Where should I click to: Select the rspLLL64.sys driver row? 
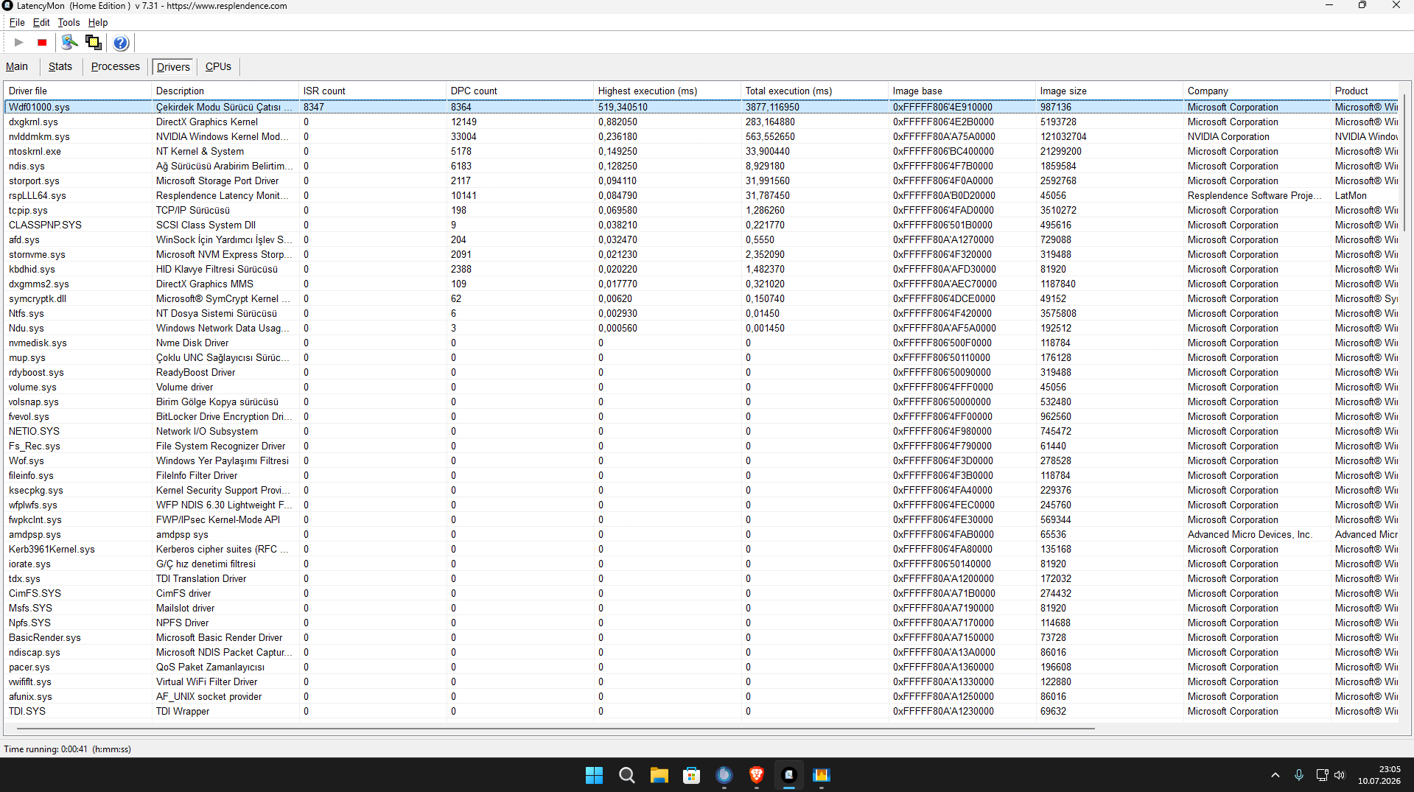701,195
